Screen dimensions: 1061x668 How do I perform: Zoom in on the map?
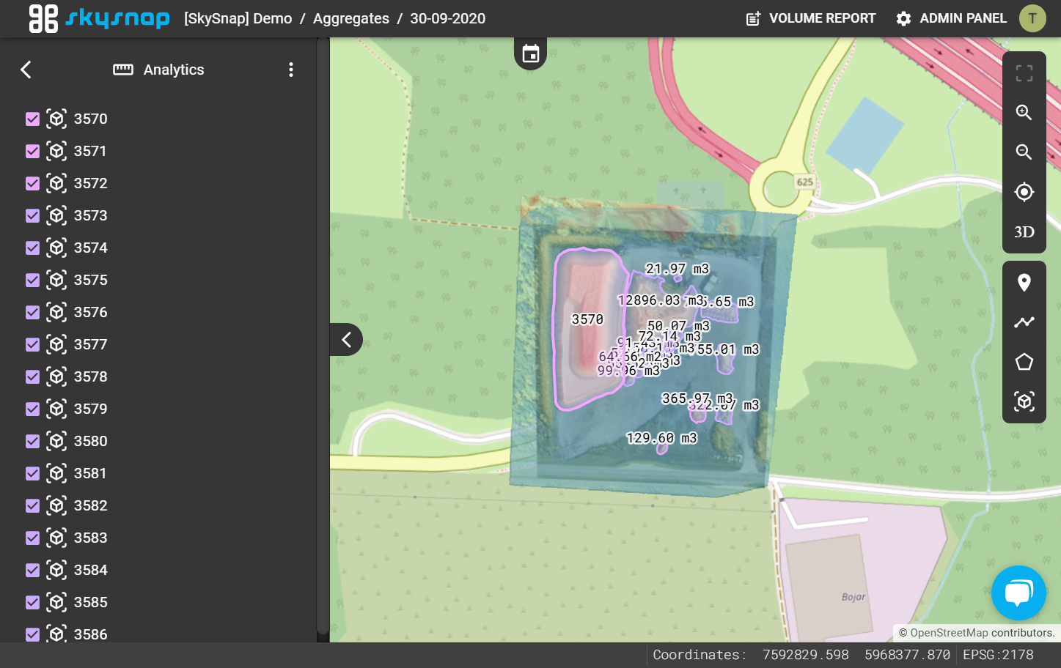[1024, 113]
